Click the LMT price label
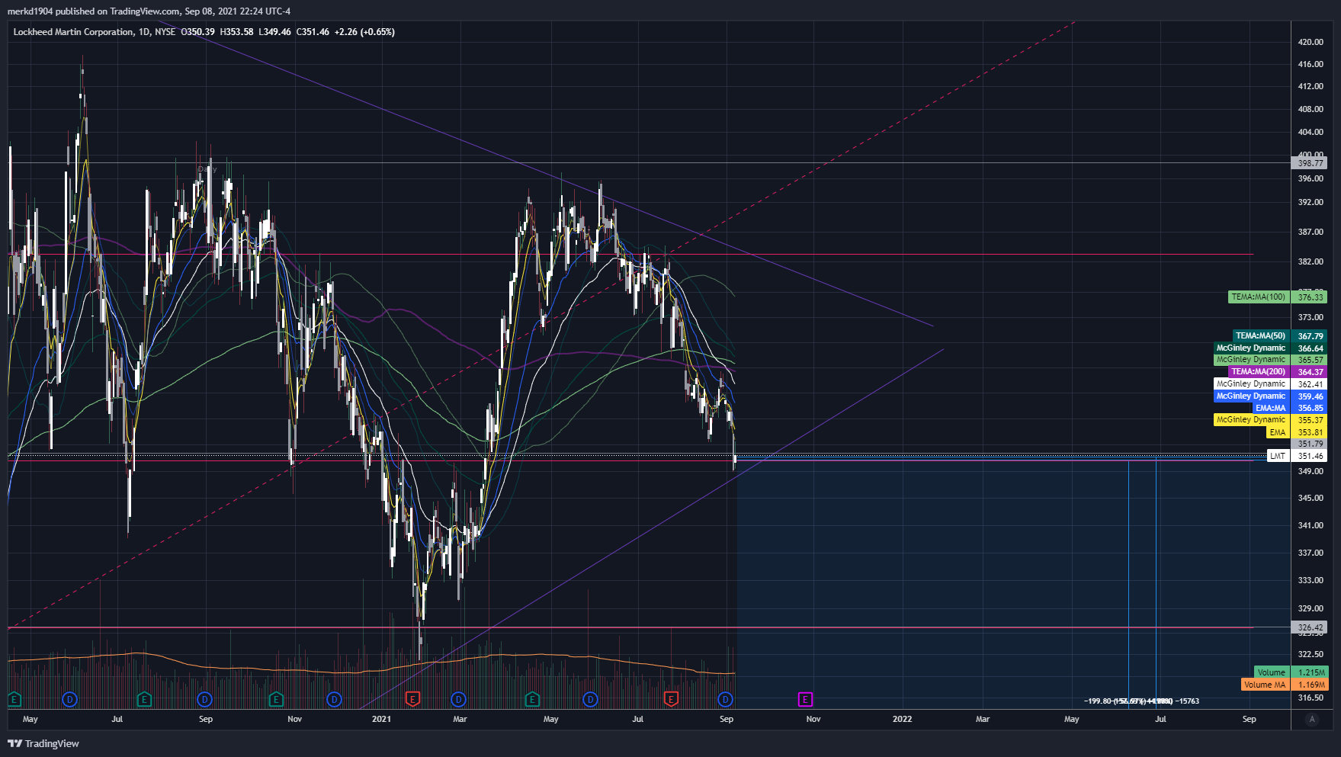Viewport: 1341px width, 757px height. 1278,456
